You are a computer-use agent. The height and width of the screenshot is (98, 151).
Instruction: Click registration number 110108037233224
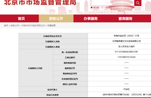pos(126,57)
